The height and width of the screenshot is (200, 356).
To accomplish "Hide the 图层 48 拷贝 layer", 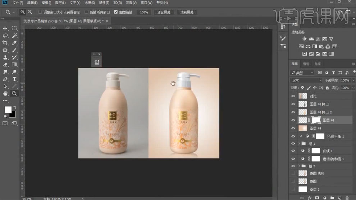I will [293, 104].
